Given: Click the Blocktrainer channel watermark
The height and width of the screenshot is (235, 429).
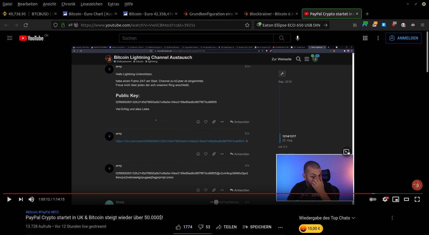Looking at the screenshot, I should pos(417,185).
